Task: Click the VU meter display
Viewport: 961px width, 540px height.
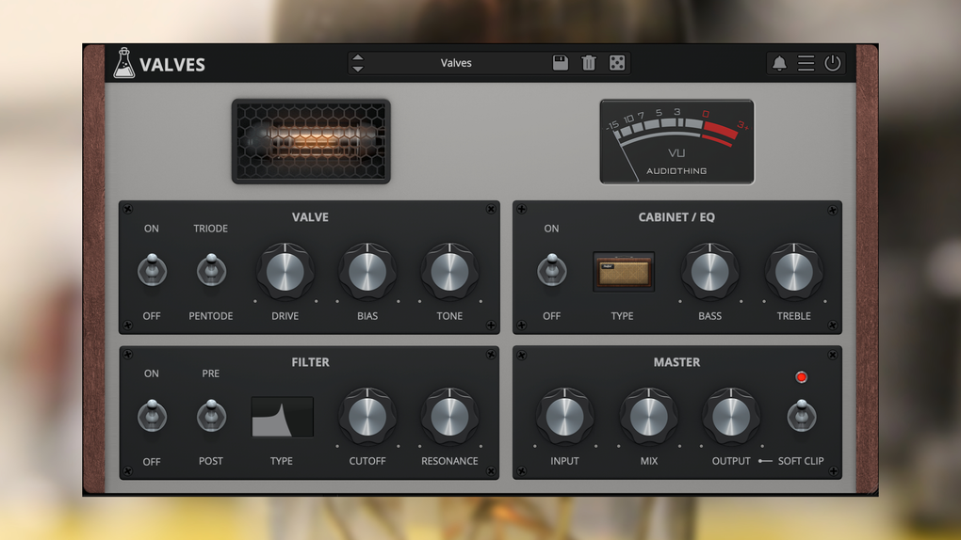Action: pyautogui.click(x=676, y=141)
